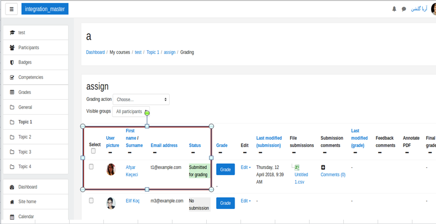Collapse the User picture column

click(x=110, y=153)
